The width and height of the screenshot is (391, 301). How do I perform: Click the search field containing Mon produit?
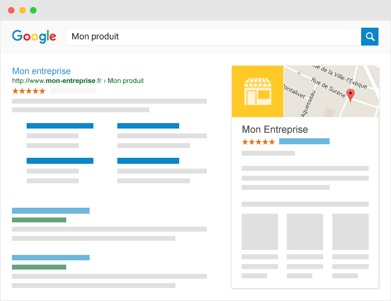pos(213,36)
